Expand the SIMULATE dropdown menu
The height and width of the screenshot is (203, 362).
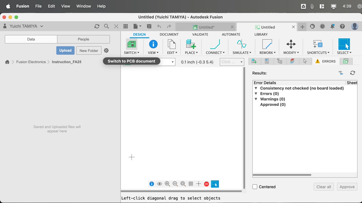pyautogui.click(x=242, y=53)
